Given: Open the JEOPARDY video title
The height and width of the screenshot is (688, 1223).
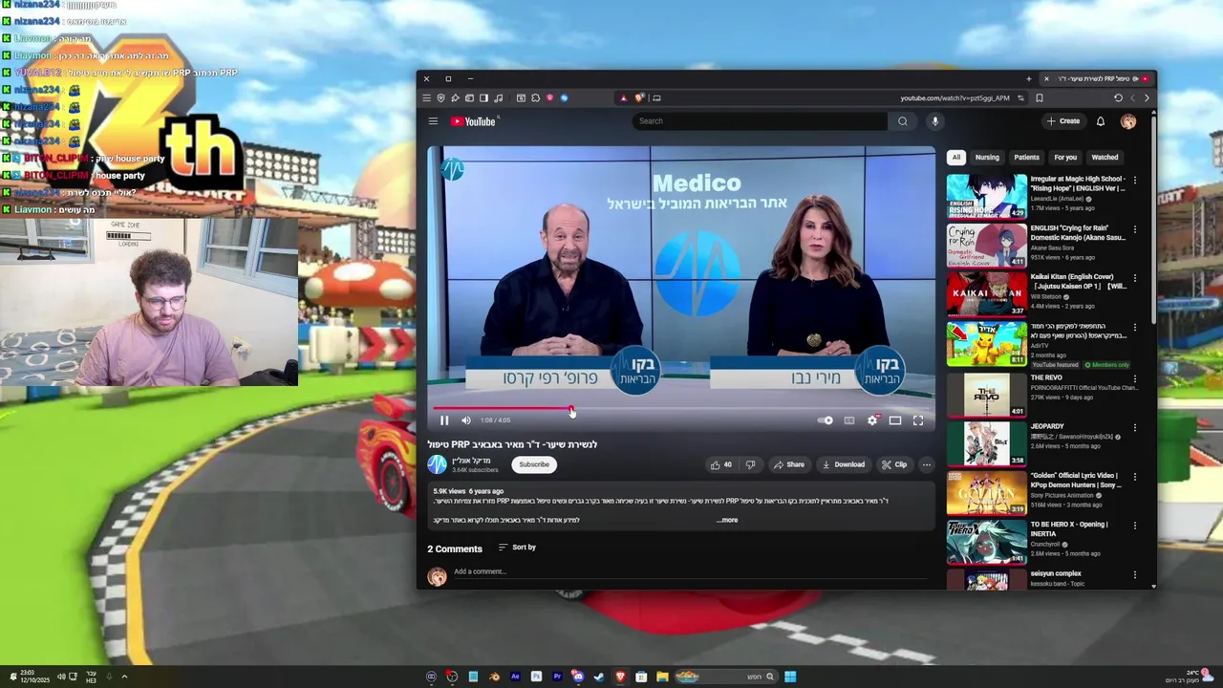Looking at the screenshot, I should pos(1047,426).
